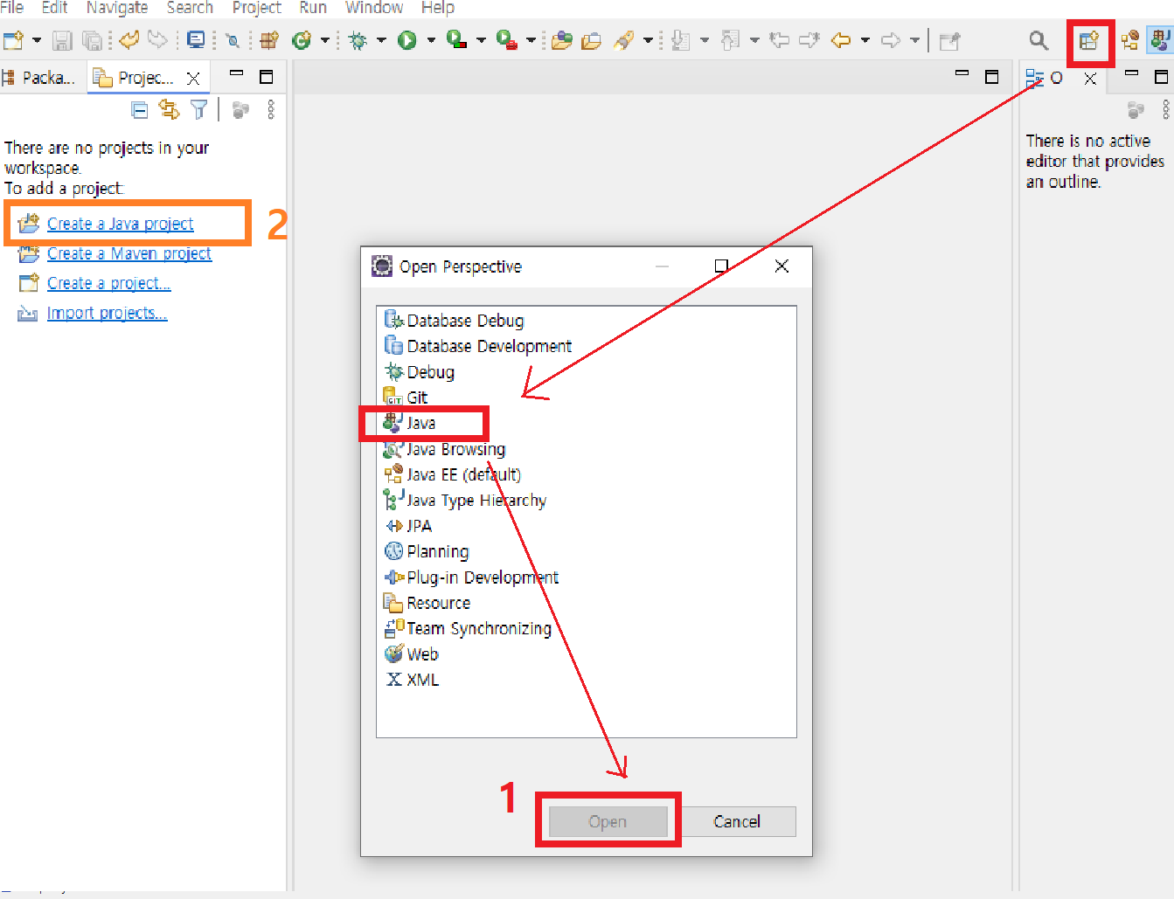Click the Forward navigation arrow
Viewport: 1174px width, 899px height.
click(x=891, y=40)
